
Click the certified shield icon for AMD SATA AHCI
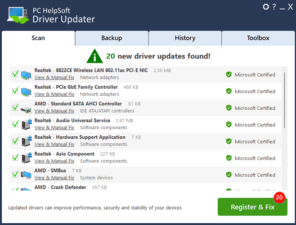[x=229, y=108]
